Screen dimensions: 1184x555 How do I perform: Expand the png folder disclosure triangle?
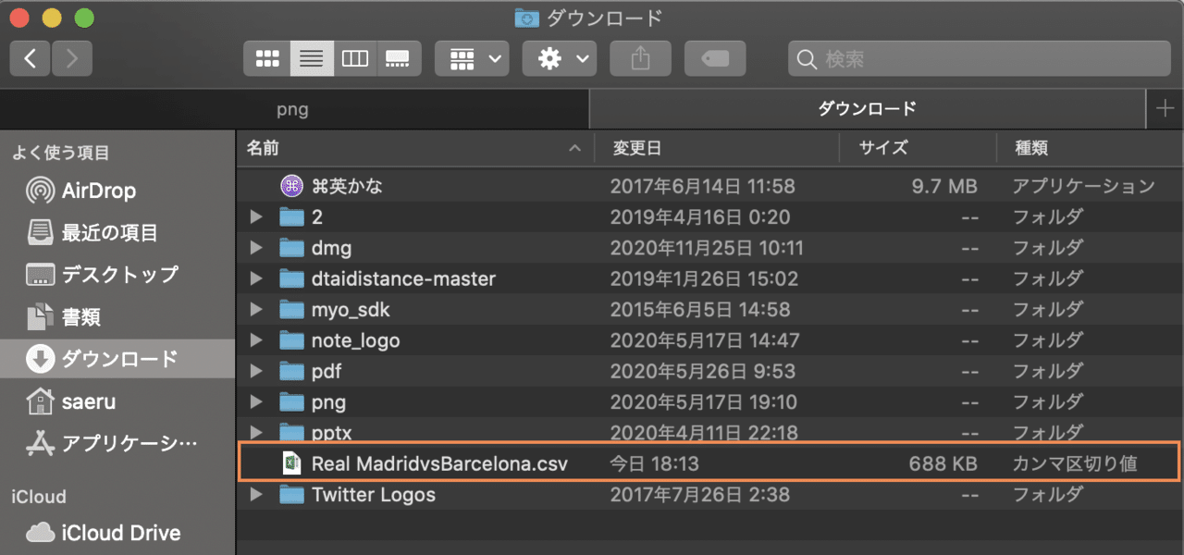pyautogui.click(x=256, y=401)
